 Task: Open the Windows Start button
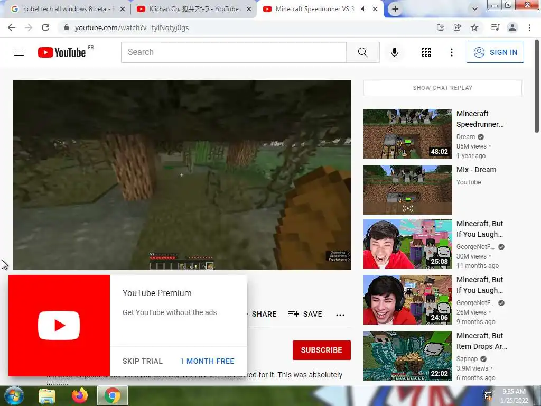(x=13, y=395)
